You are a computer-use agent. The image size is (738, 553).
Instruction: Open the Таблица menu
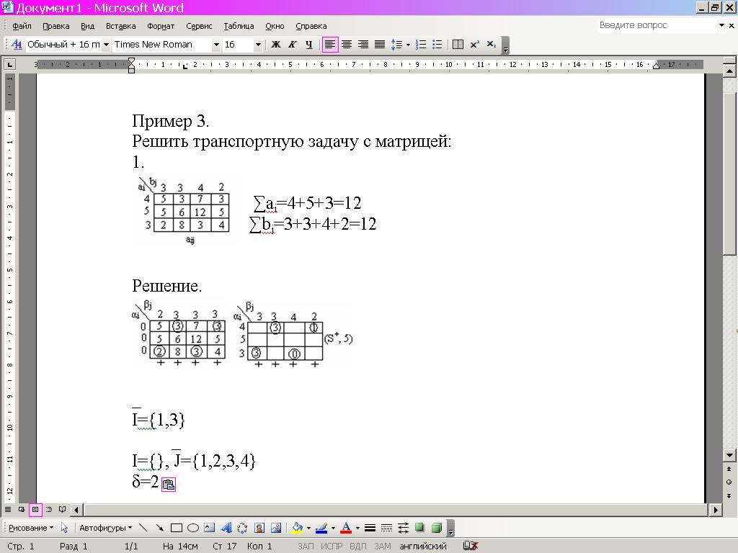pyautogui.click(x=239, y=26)
